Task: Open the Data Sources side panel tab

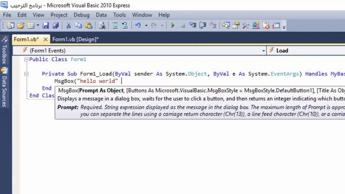Action: 4,87
